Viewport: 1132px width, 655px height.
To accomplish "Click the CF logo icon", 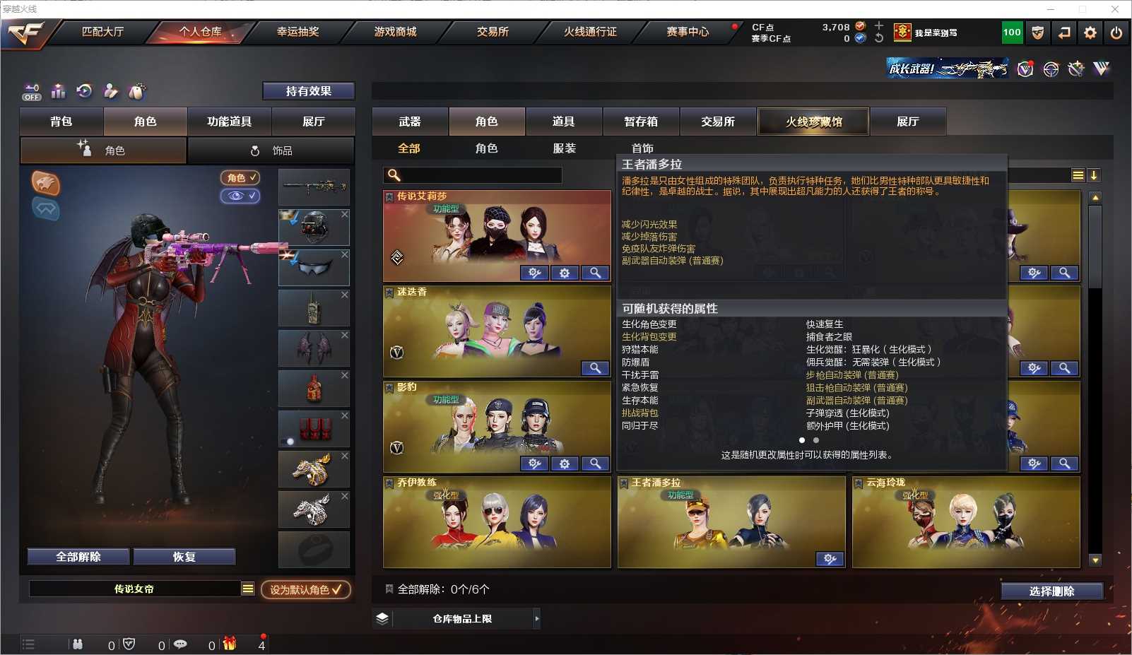I will pos(25,33).
